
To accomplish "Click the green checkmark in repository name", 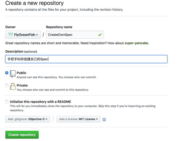I will pos(100,35).
